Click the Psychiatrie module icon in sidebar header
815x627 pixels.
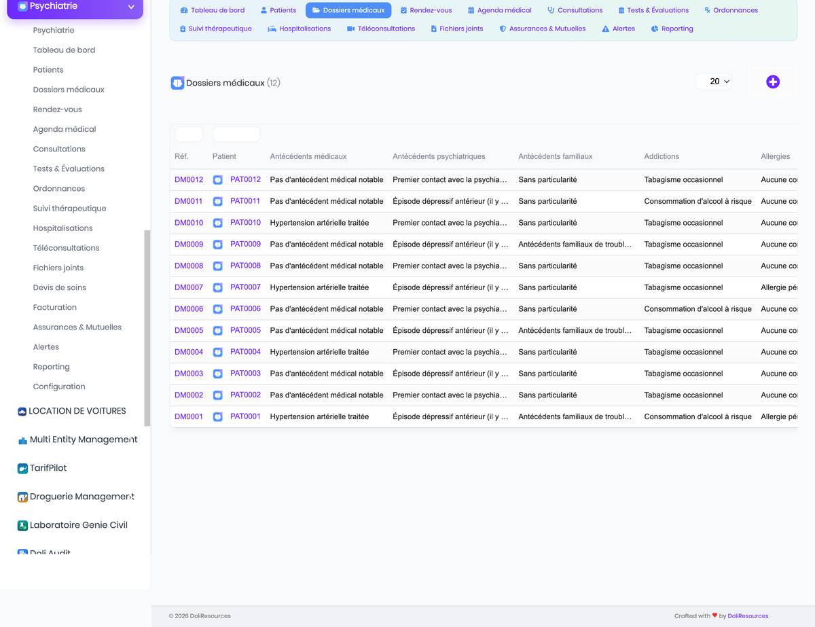coord(22,6)
